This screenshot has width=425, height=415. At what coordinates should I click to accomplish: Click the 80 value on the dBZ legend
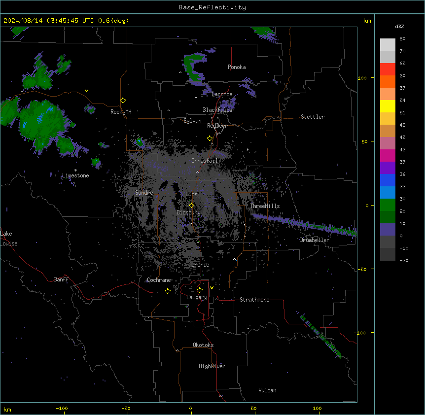402,39
